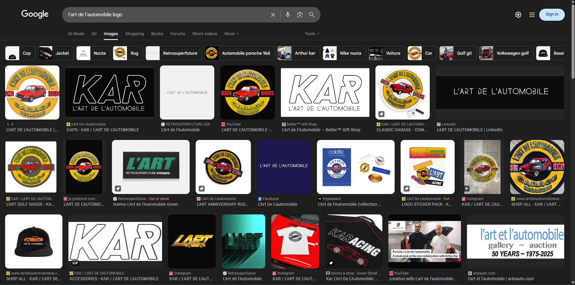The height and width of the screenshot is (285, 575).
Task: Click the Sign in button
Action: [552, 14]
